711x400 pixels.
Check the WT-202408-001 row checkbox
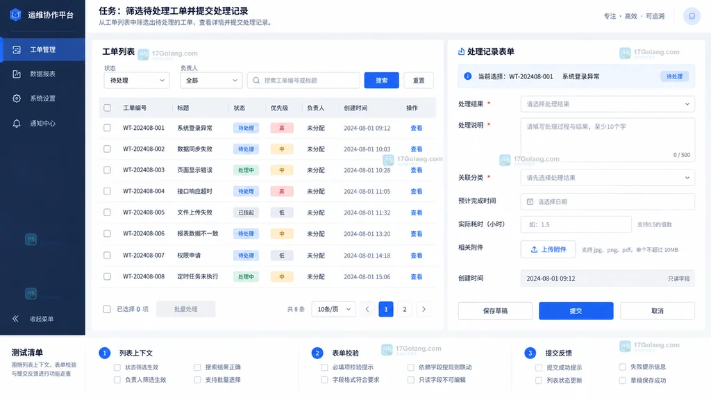tap(107, 128)
